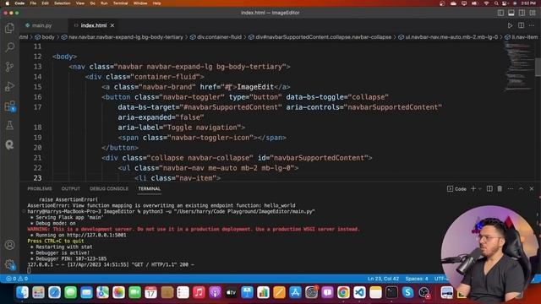Close the terminal panel

(x=532, y=188)
